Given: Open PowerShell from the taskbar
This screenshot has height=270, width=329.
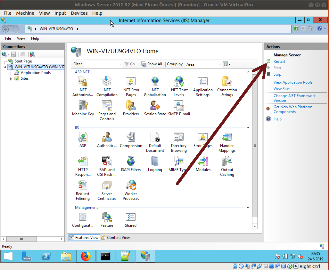Looking at the screenshot, I should click(46, 256).
